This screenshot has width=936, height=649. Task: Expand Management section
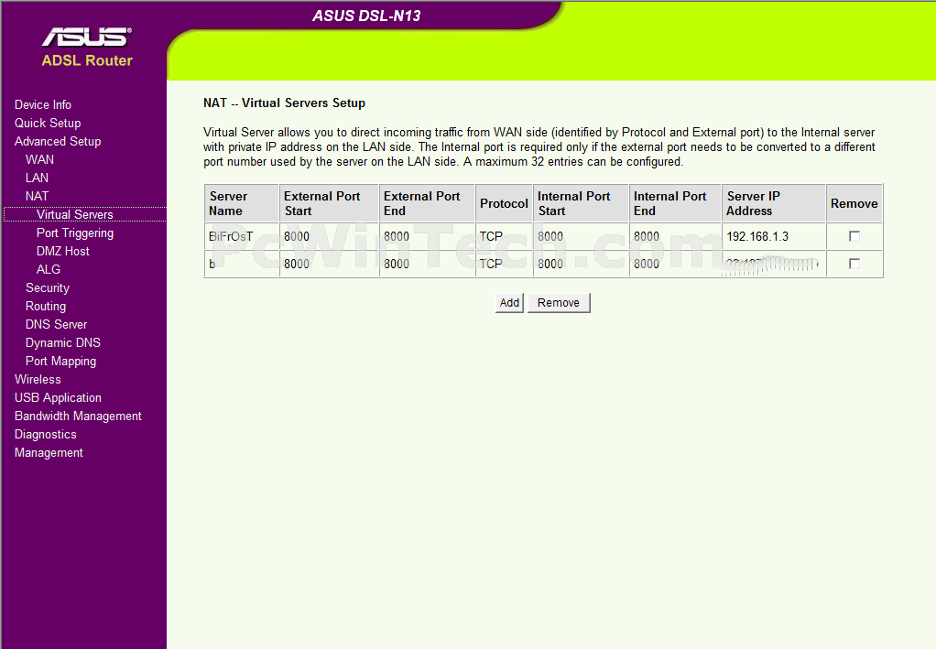coord(49,453)
